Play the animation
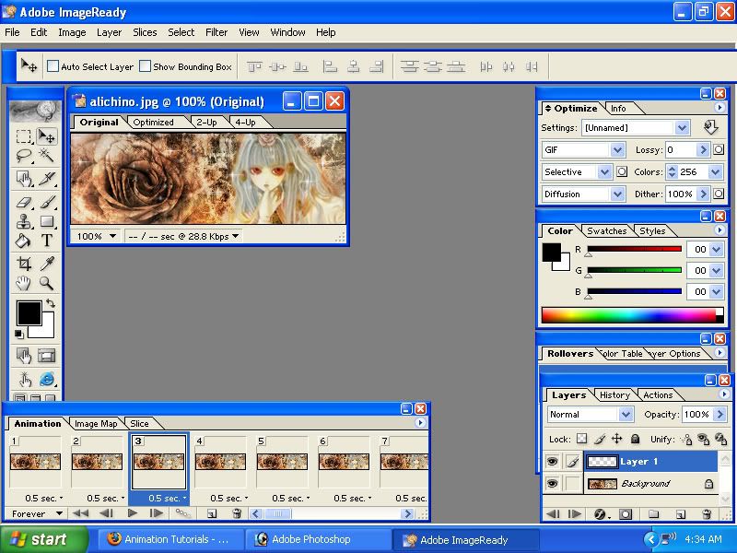Image resolution: width=737 pixels, height=553 pixels. (x=133, y=513)
